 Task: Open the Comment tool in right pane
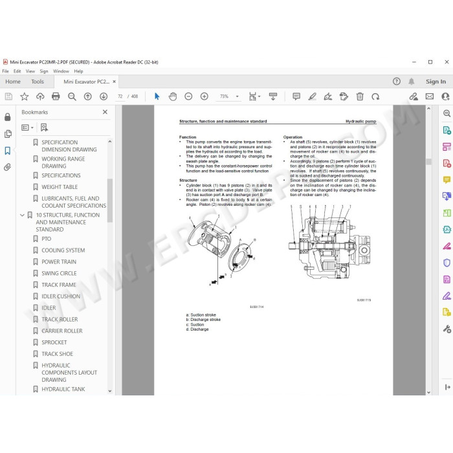pyautogui.click(x=447, y=180)
